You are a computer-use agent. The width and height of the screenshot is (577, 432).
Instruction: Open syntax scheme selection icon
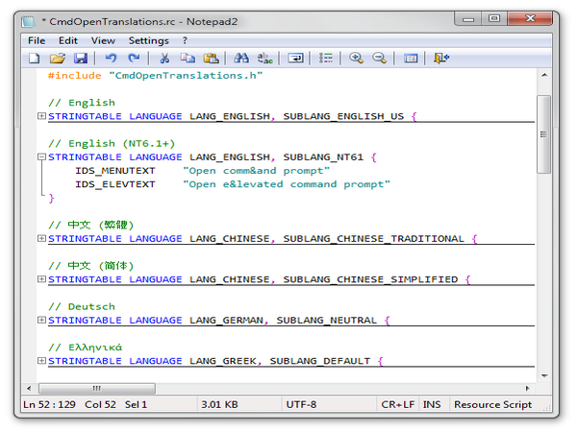[x=326, y=58]
